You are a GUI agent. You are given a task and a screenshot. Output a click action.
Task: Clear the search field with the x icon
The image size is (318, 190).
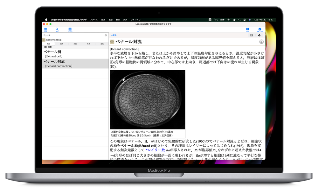tap(106, 35)
